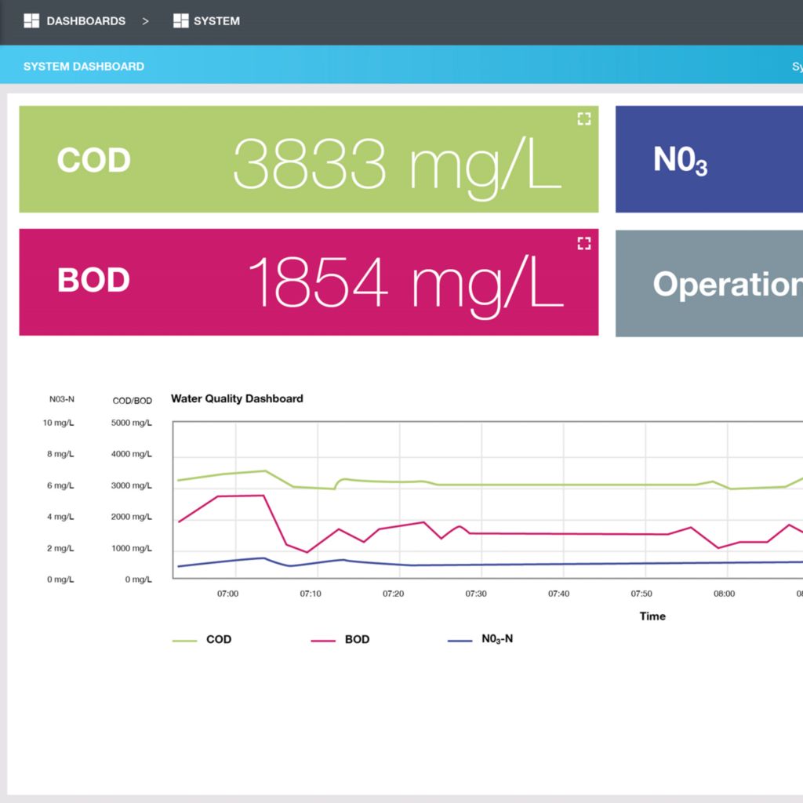Expand the COD tile to fullscreen
This screenshot has width=803, height=803.
(583, 119)
